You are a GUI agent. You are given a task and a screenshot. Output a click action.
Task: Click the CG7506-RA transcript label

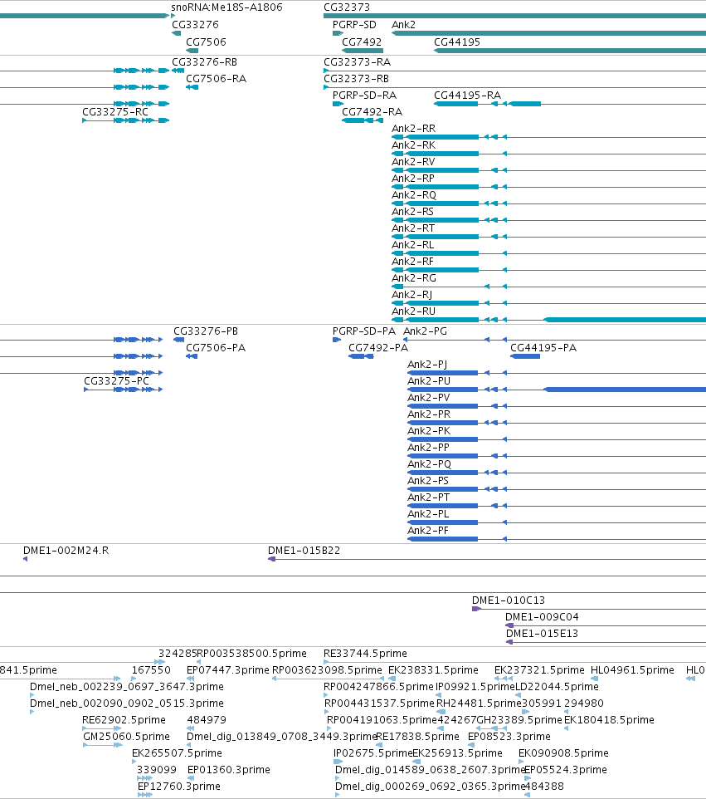[217, 79]
